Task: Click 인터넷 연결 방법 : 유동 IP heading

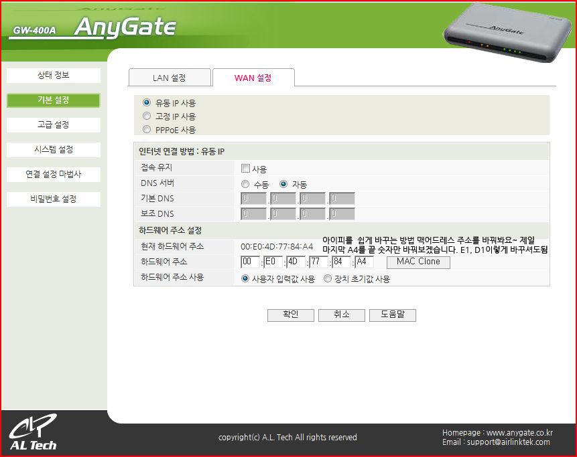Action: (182, 151)
